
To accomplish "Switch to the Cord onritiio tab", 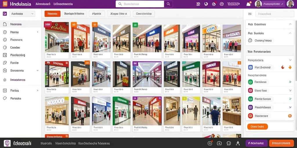I will [x=144, y=14].
